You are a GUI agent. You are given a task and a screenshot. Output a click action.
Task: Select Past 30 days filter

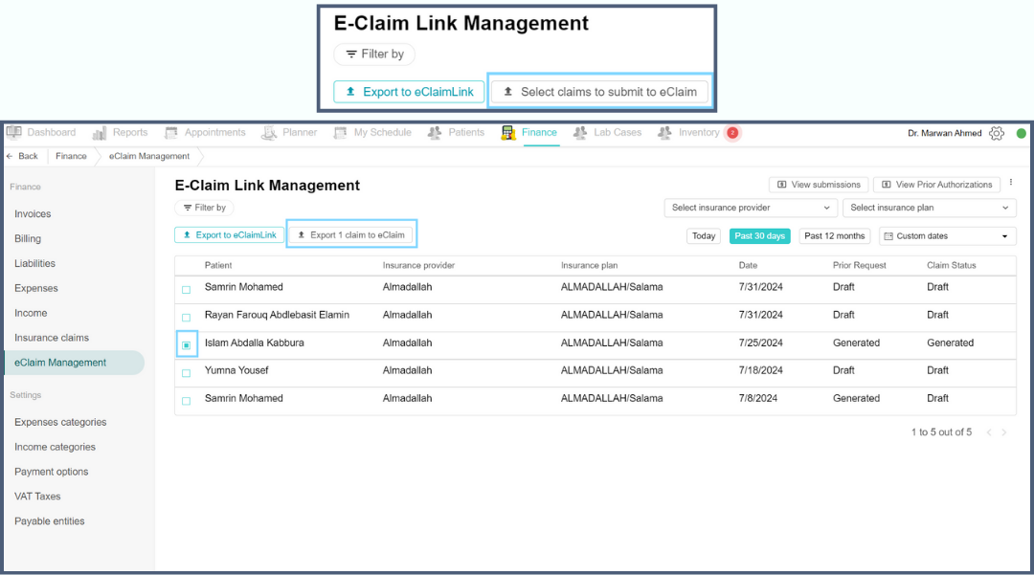point(759,235)
